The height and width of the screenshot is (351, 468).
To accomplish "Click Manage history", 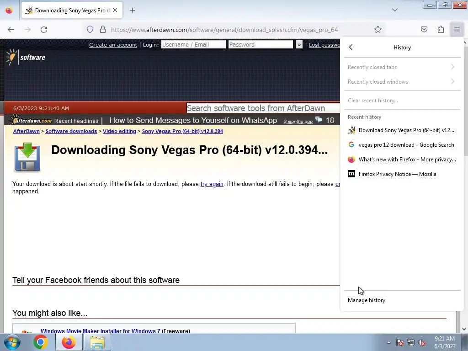I will coord(401,300).
